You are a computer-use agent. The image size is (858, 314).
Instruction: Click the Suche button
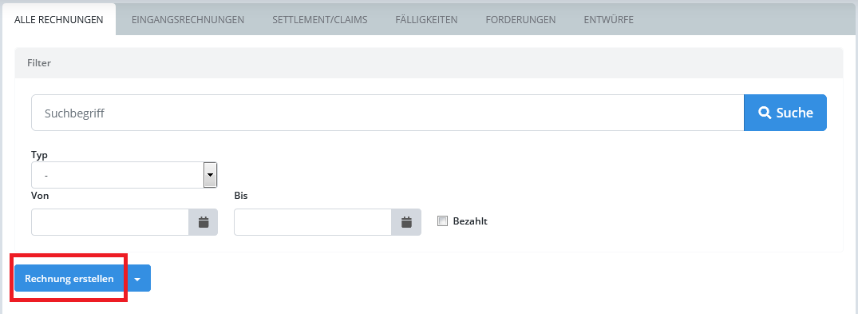785,113
